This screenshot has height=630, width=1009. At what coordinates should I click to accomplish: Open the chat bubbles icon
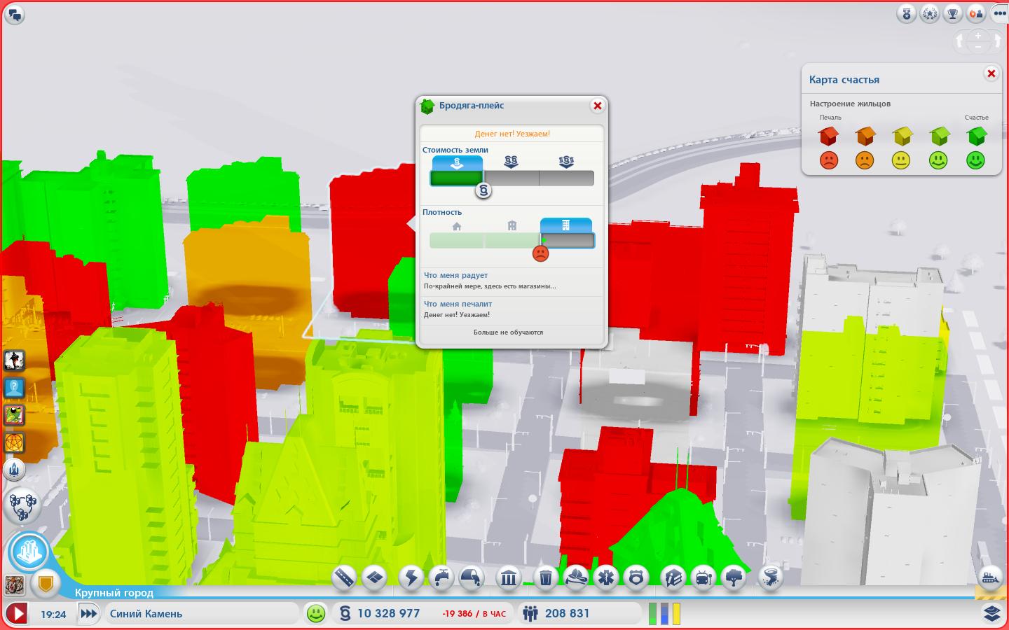click(15, 15)
